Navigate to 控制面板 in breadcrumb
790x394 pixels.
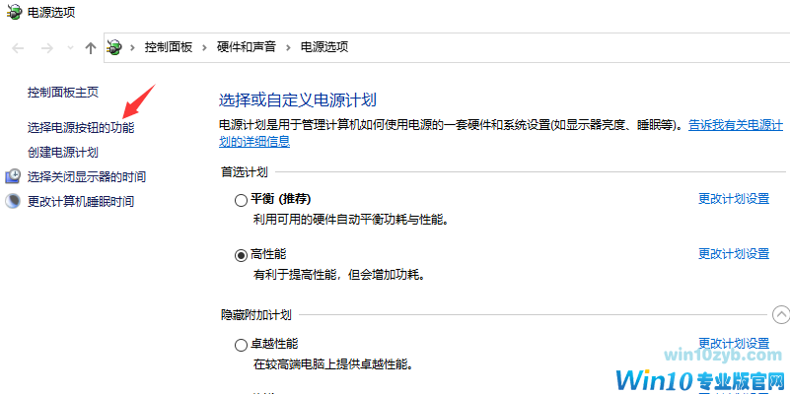point(170,47)
